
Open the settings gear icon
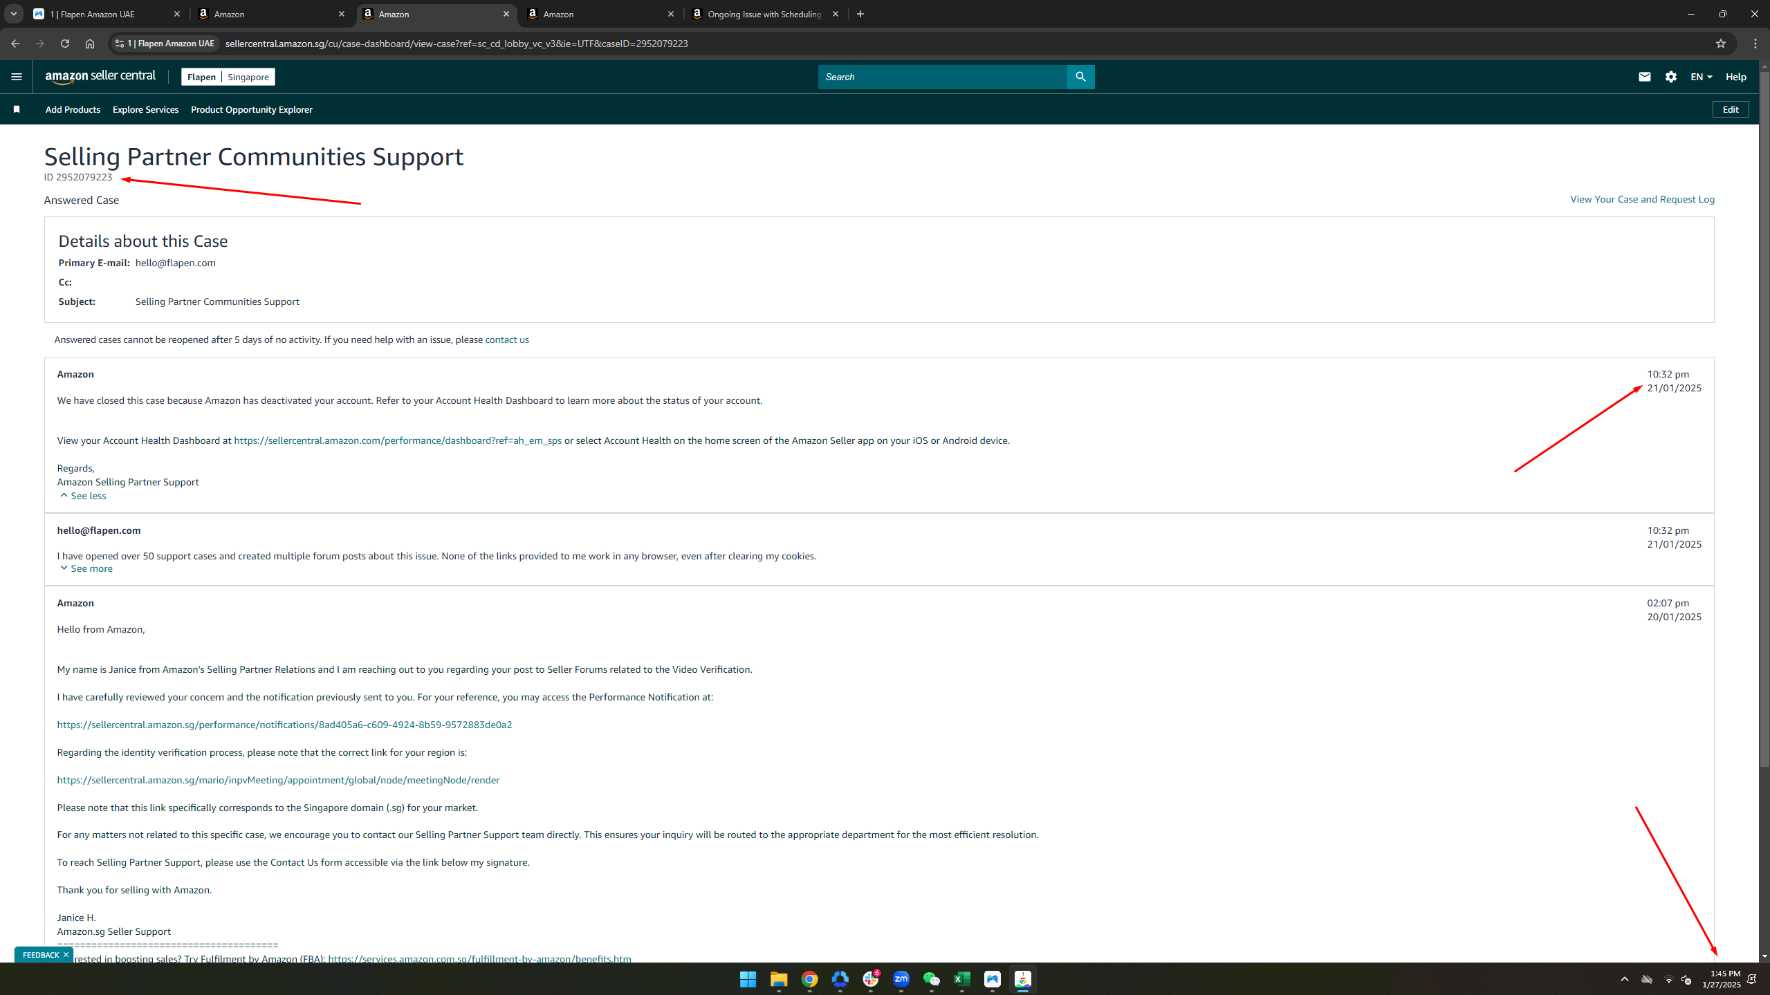[1671, 77]
